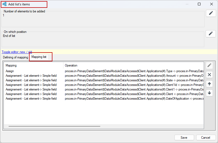Delete the selected mapping with X icon

pyautogui.click(x=209, y=75)
